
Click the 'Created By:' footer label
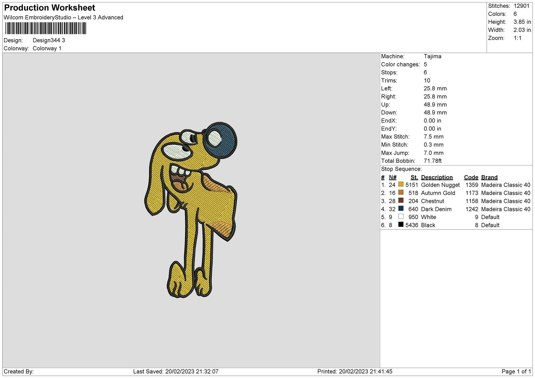(x=19, y=371)
